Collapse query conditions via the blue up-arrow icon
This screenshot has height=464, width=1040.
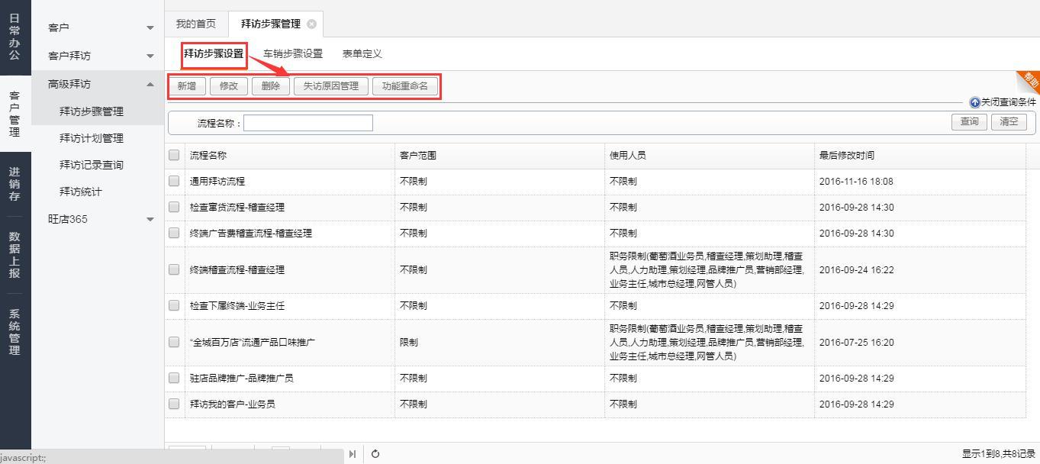pos(974,102)
